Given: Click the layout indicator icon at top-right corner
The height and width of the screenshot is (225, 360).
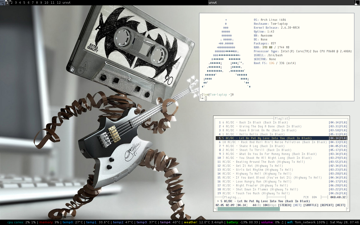Looking at the screenshot, I should coord(357,3).
